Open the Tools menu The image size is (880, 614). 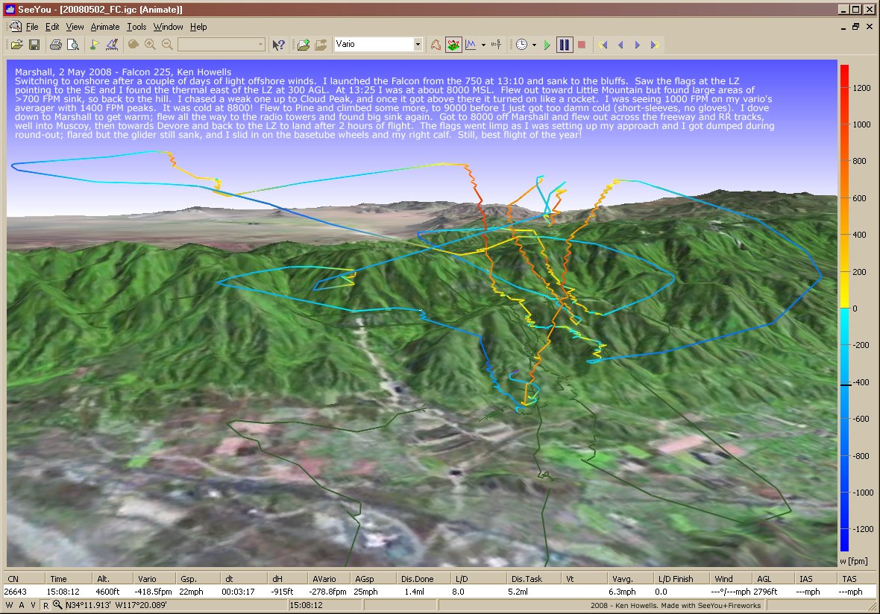point(136,27)
